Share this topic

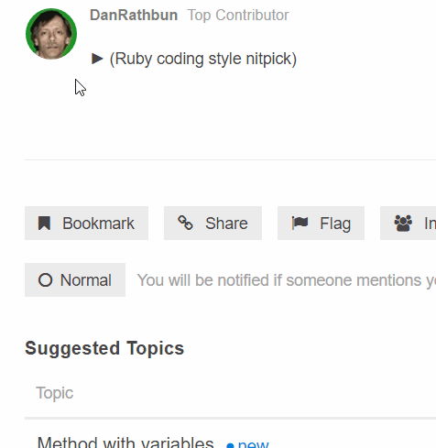pyautogui.click(x=213, y=223)
